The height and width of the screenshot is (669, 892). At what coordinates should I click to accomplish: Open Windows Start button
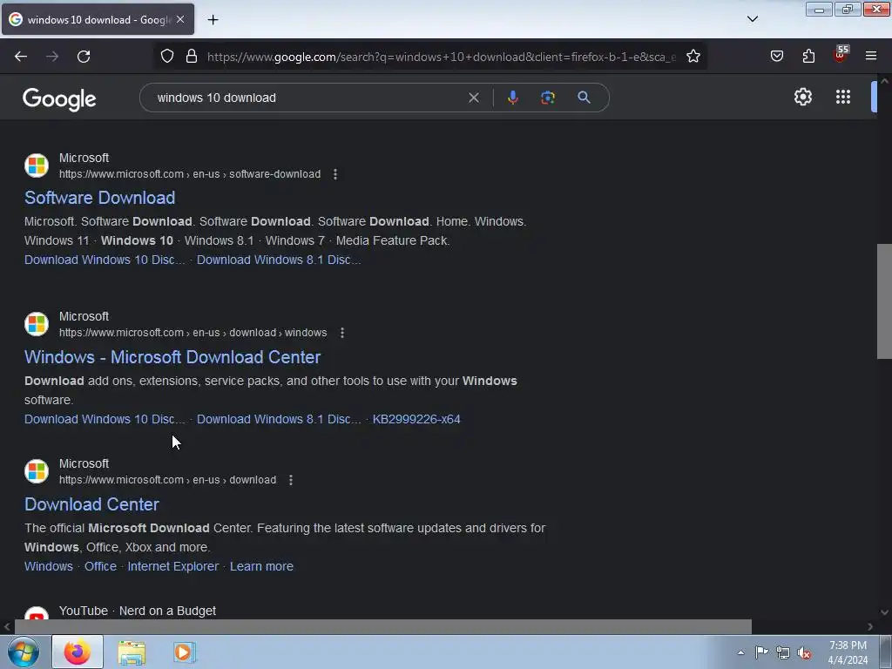point(24,652)
